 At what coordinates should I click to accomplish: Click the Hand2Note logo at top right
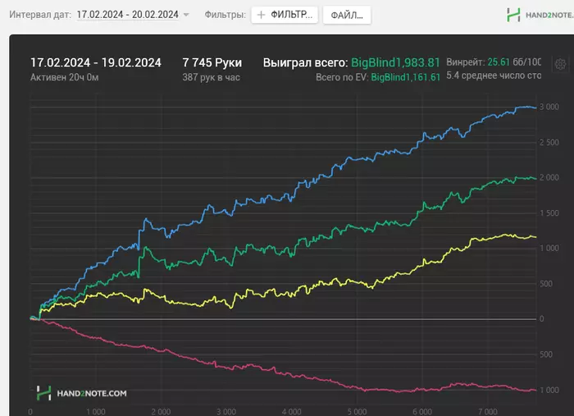pos(540,15)
